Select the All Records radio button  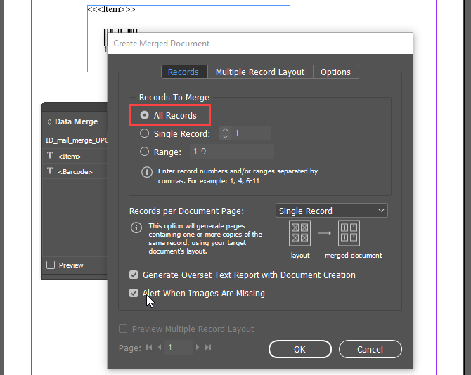(x=145, y=115)
